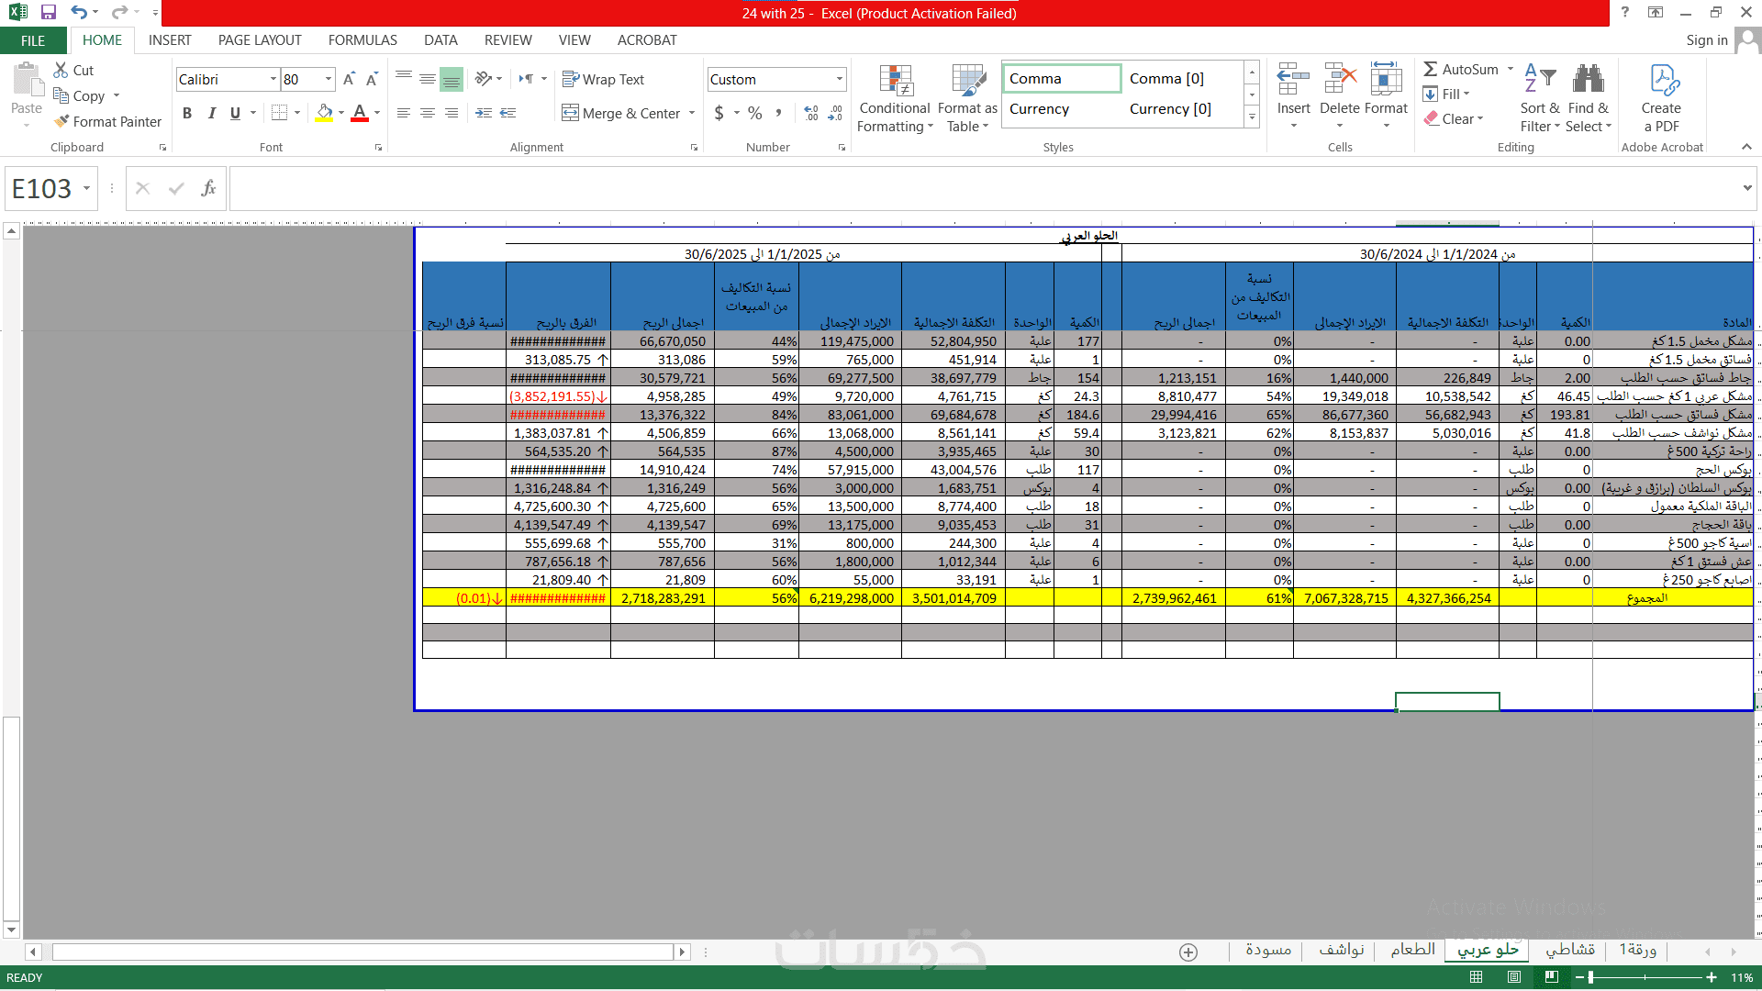The width and height of the screenshot is (1762, 991).
Task: Click the Increase Decimal icon
Action: (x=810, y=113)
